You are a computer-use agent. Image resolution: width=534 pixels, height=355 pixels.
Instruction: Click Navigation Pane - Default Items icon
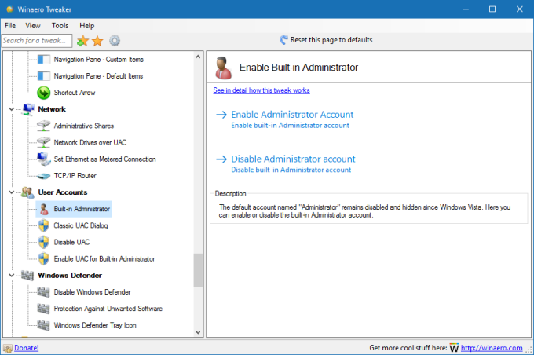(x=44, y=76)
